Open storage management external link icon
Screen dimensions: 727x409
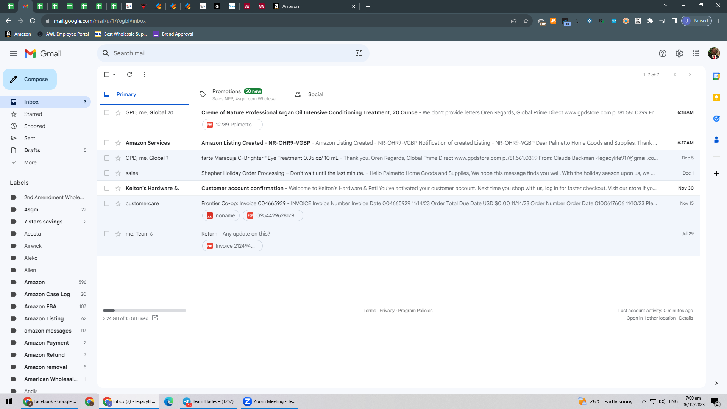coord(155,318)
